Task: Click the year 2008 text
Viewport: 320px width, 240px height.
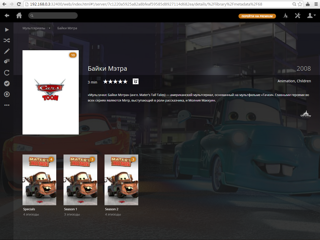Action: pos(303,68)
